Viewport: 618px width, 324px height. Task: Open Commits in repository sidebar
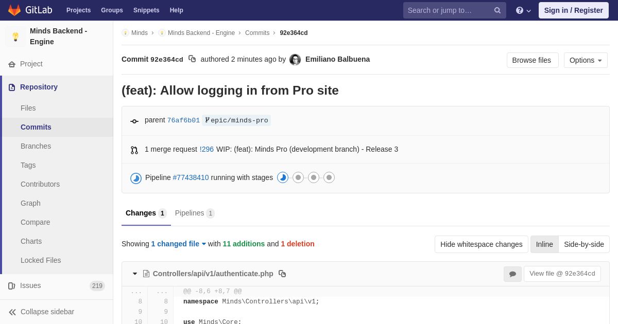[x=36, y=127]
